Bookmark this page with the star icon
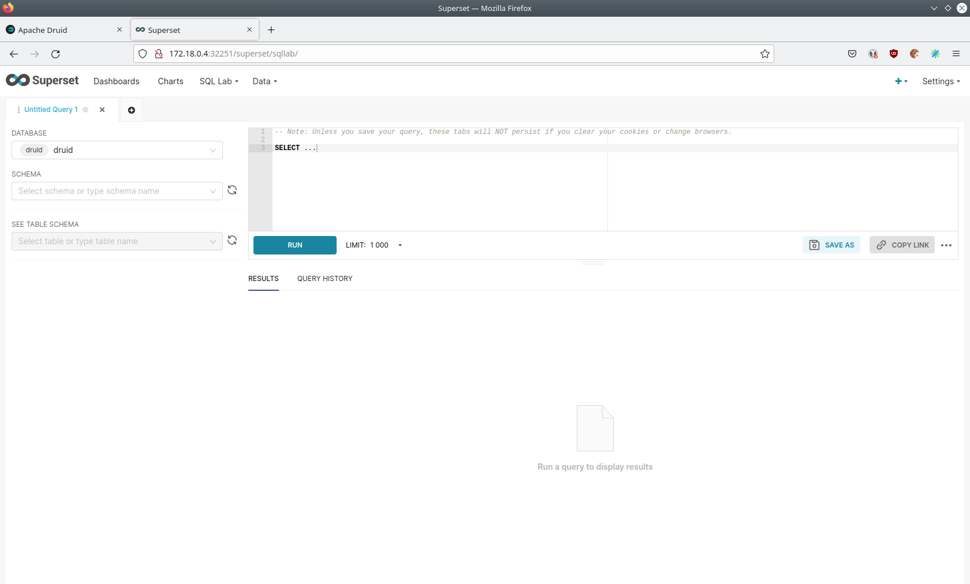Screen dimensions: 970x584 coord(765,54)
